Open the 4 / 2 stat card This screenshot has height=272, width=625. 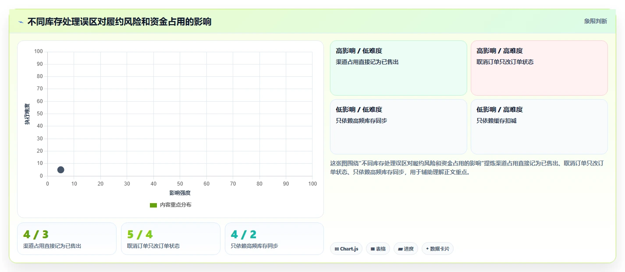tap(274, 239)
